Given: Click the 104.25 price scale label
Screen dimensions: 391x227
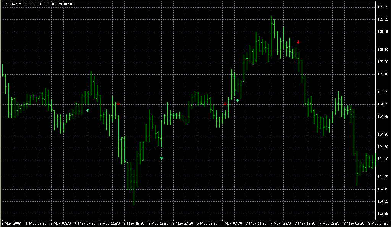Looking at the screenshot, I should pyautogui.click(x=383, y=177).
